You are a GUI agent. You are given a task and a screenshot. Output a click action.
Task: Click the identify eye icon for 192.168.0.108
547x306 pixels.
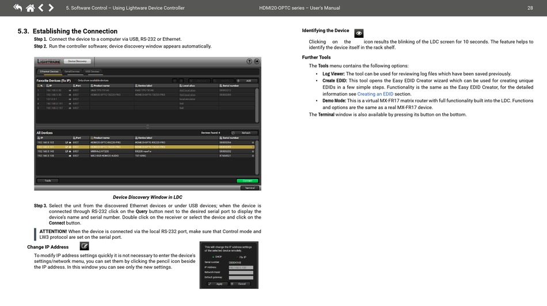coord(70,156)
